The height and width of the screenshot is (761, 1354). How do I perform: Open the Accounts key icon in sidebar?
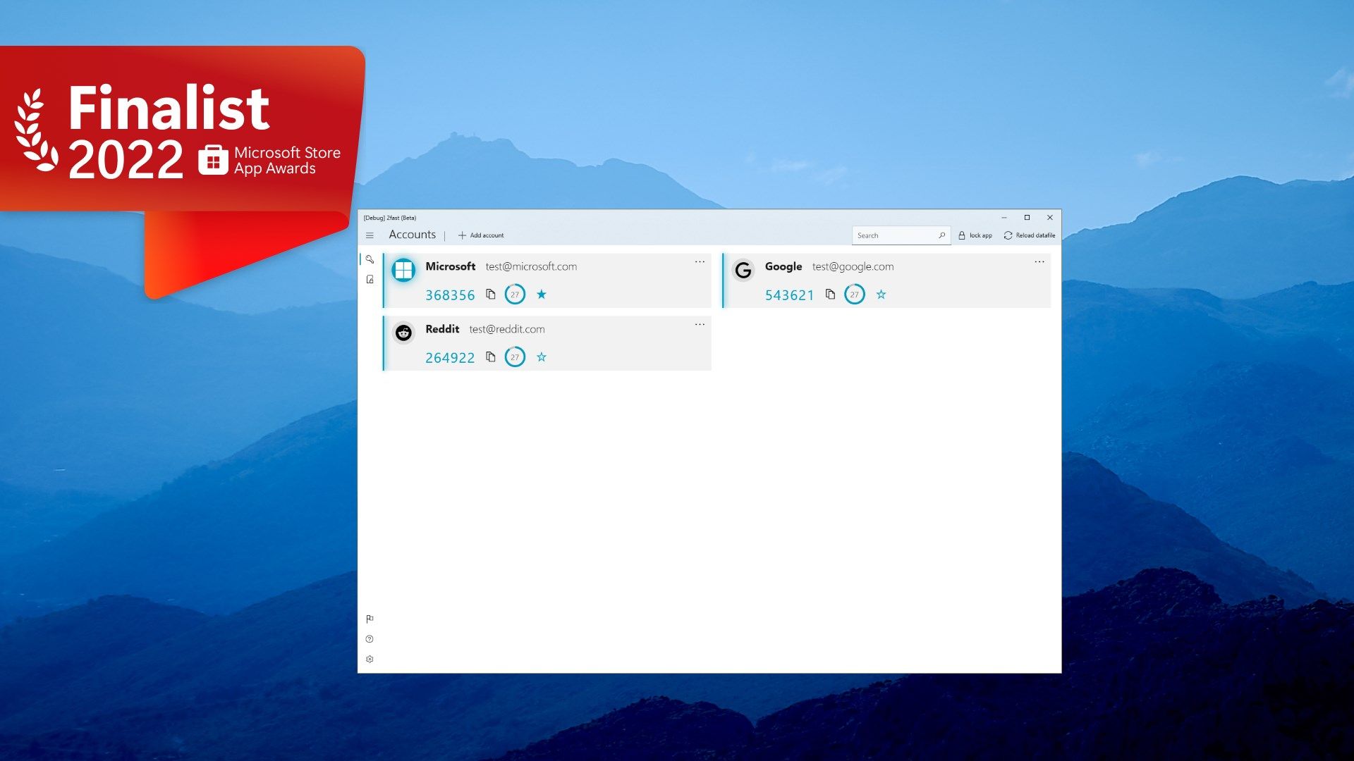point(370,259)
